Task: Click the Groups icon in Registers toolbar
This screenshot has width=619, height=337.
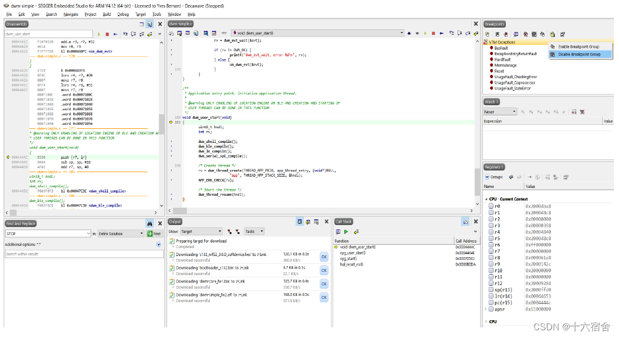Action: click(x=494, y=177)
